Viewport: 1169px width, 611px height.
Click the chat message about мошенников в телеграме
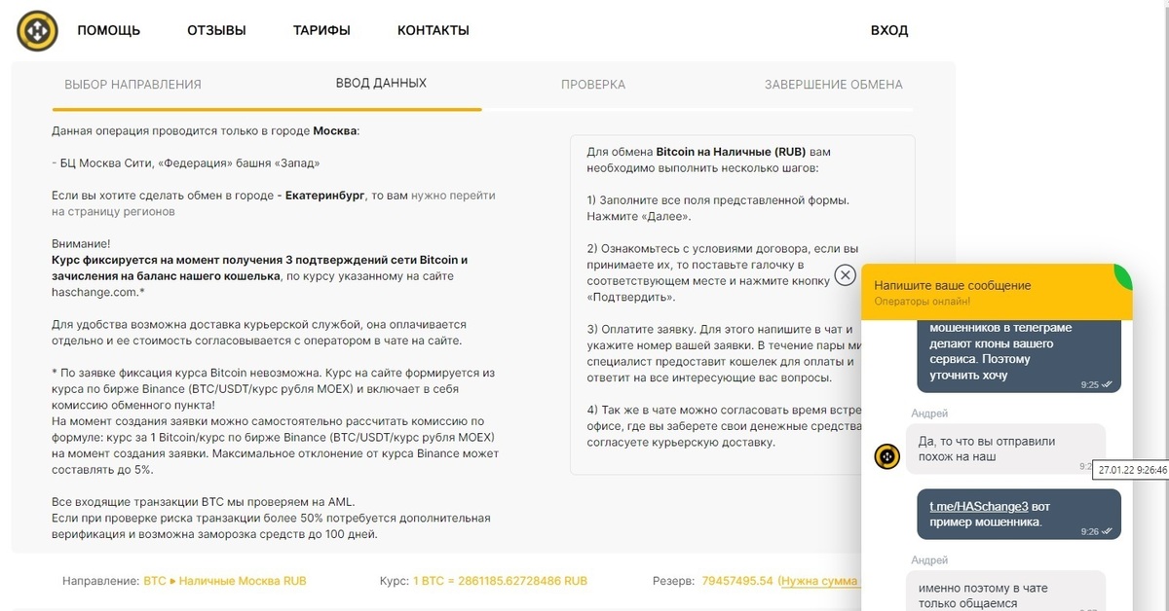(1019, 356)
